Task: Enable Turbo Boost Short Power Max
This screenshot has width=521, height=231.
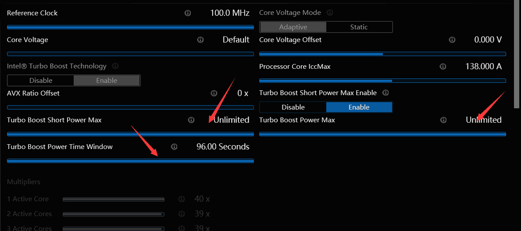Action: point(359,107)
